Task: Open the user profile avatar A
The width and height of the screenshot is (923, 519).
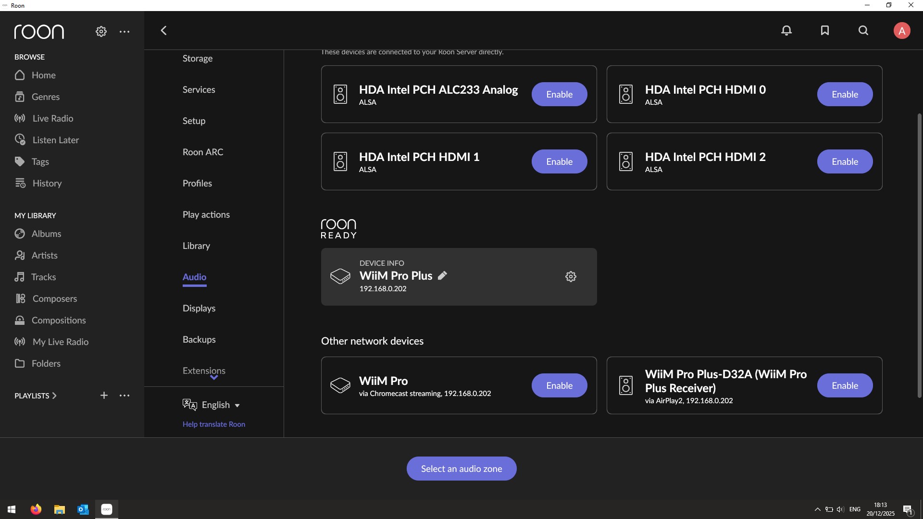Action: pyautogui.click(x=901, y=31)
